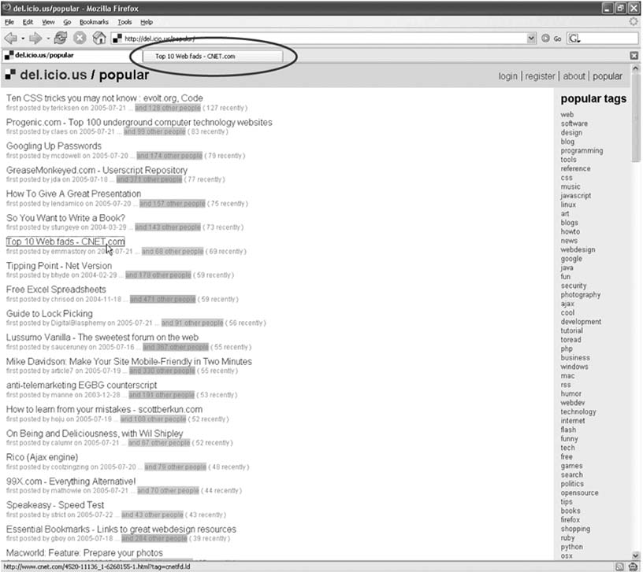Reload the current page

click(61, 38)
